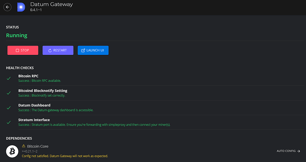The image size is (306, 162).
Task: Click the Bitcoin Core dependency name
Action: pyautogui.click(x=38, y=146)
